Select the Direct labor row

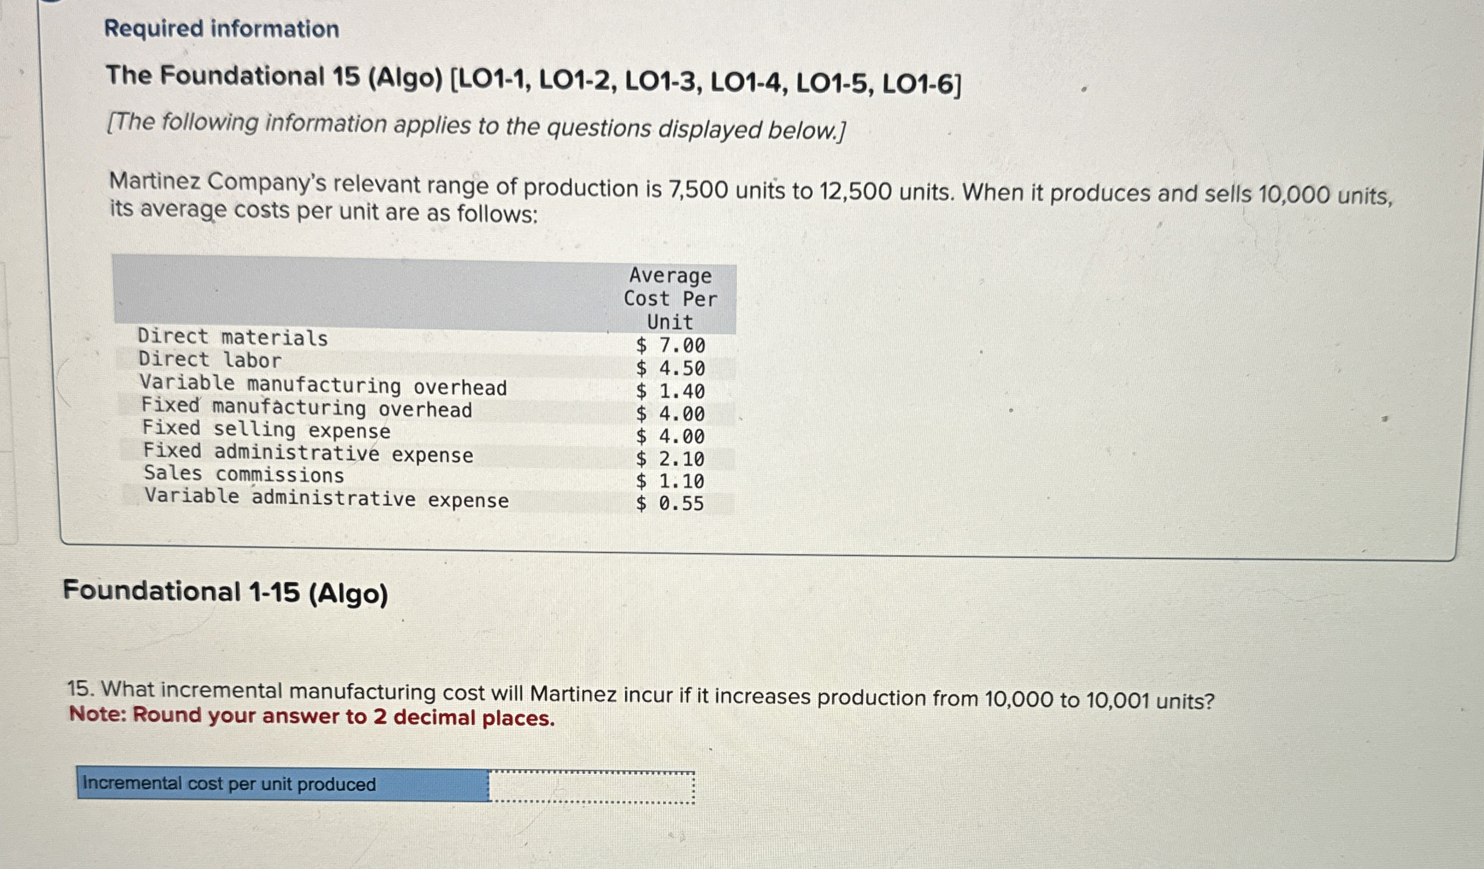click(x=211, y=360)
